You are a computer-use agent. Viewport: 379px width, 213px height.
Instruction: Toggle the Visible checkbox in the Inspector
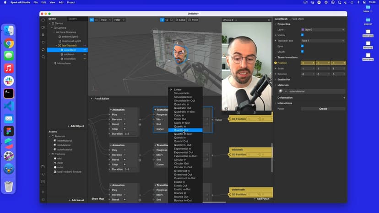pyautogui.click(x=303, y=35)
